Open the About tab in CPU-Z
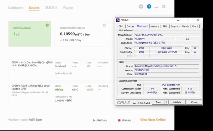This screenshot has width=213, height=131. coord(195,26)
